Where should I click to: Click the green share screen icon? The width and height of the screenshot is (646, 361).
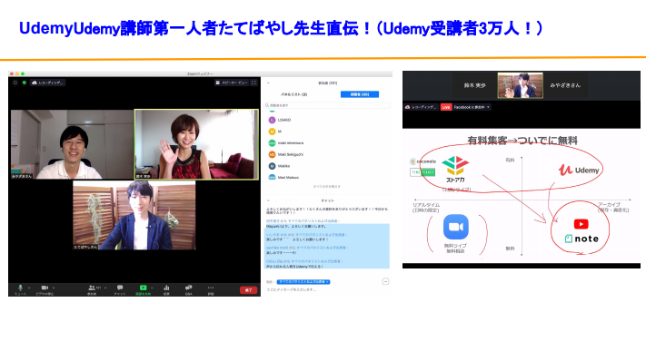(x=143, y=288)
